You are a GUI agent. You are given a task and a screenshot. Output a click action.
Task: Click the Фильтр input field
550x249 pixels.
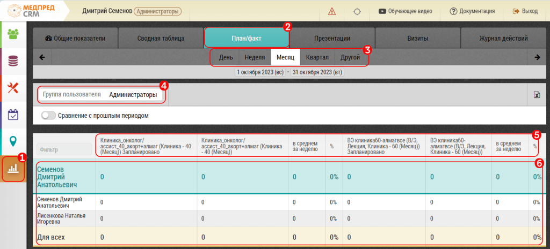(x=64, y=150)
